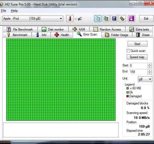
Task: Enable the Quick scan checkbox
Action: point(128,51)
